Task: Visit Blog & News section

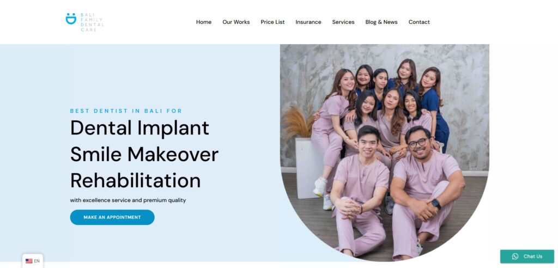Action: 381,22
